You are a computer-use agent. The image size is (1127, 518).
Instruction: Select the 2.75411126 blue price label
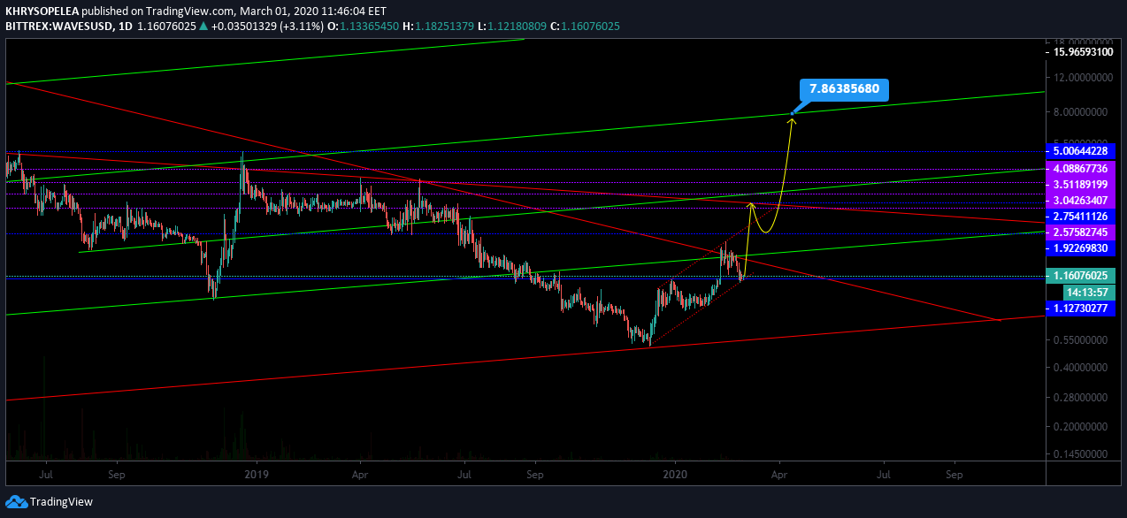pyautogui.click(x=1081, y=216)
